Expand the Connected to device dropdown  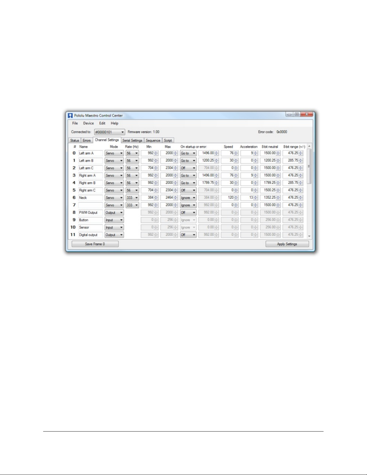click(x=109, y=132)
